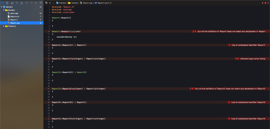Click line number 10 in the gutter

coord(49,32)
